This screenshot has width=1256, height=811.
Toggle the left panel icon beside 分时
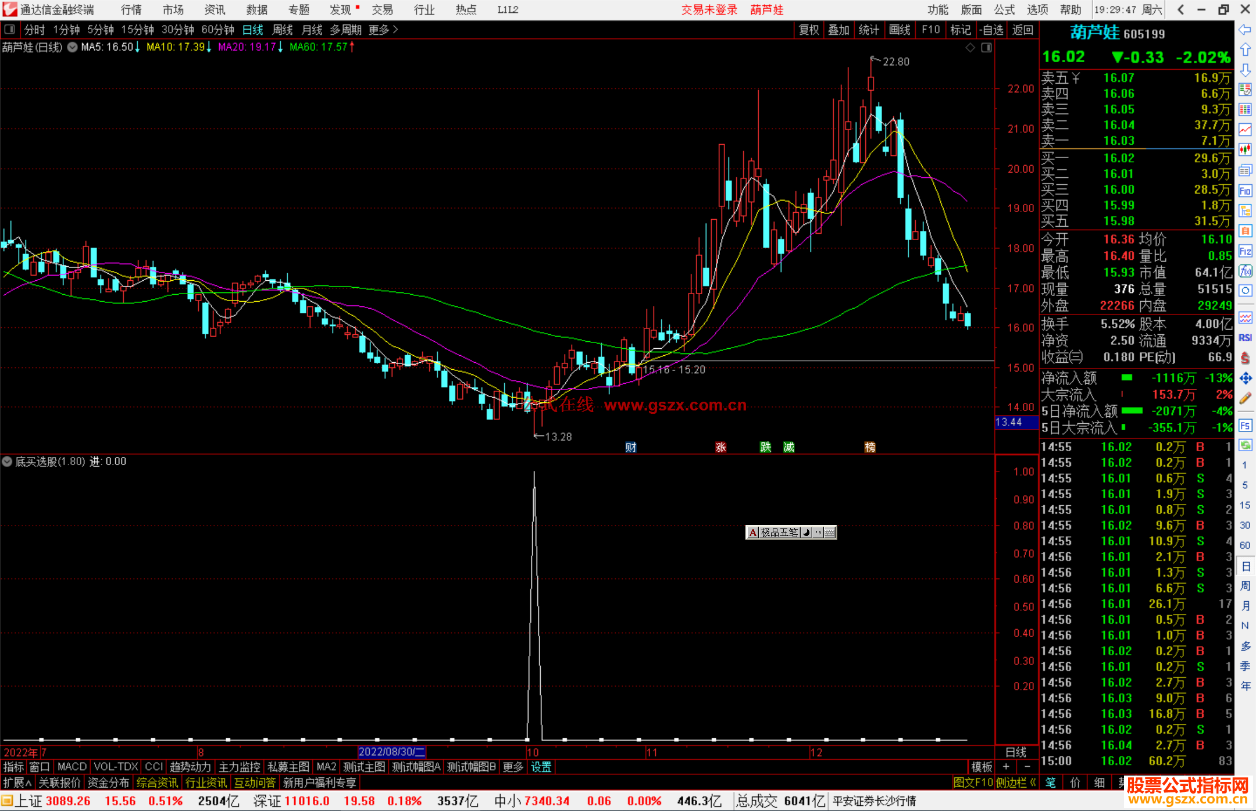10,30
